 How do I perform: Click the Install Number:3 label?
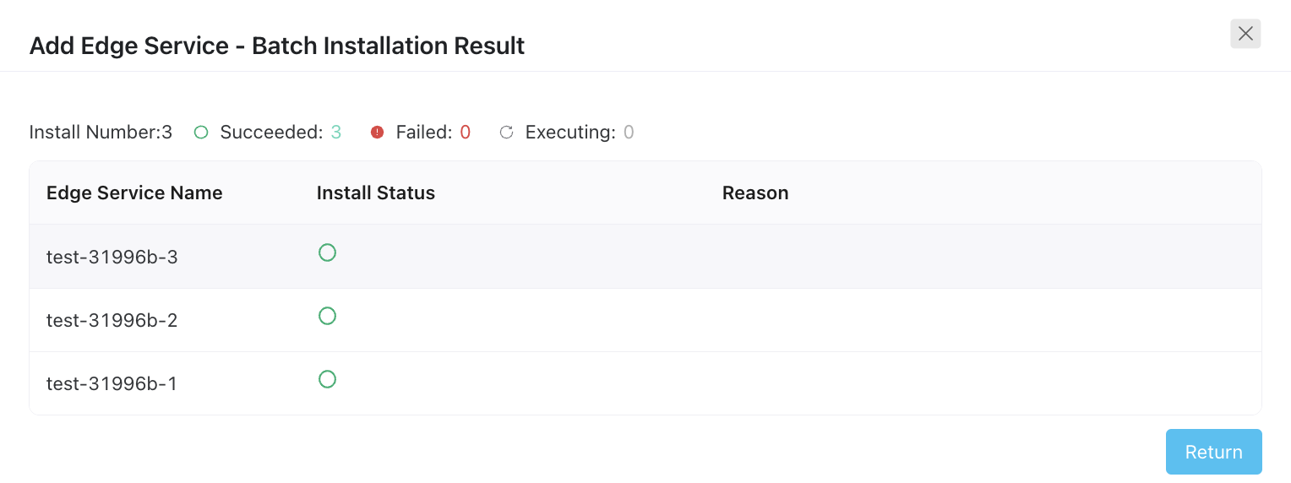pyautogui.click(x=101, y=133)
